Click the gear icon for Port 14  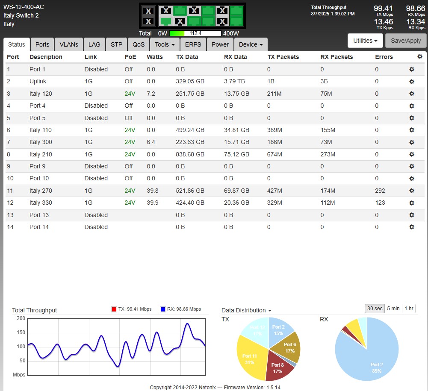(x=412, y=227)
